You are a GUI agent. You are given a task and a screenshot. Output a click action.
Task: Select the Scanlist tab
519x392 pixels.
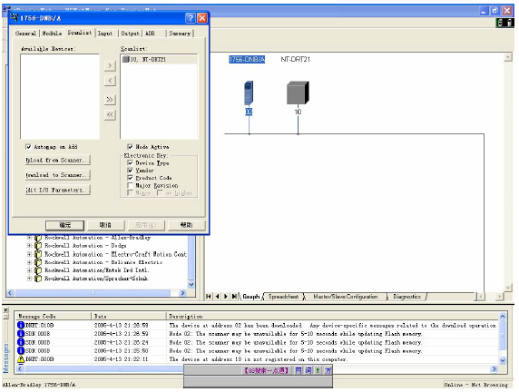(x=80, y=33)
